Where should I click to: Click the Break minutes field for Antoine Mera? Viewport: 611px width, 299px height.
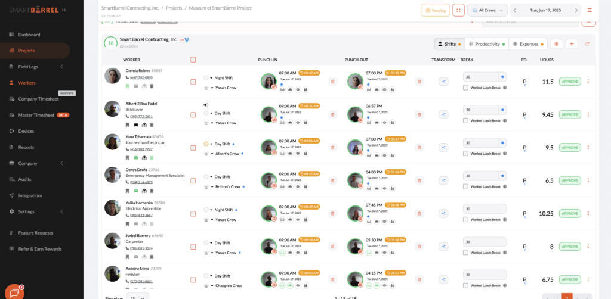tap(485, 275)
